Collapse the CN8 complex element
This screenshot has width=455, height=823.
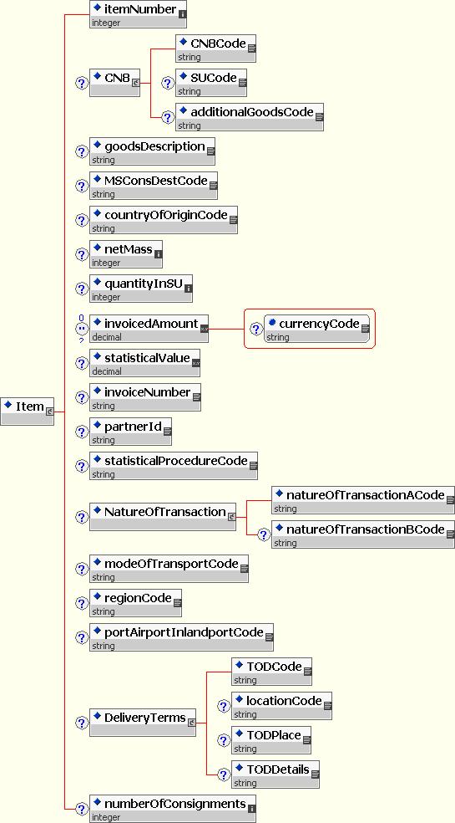click(x=136, y=83)
